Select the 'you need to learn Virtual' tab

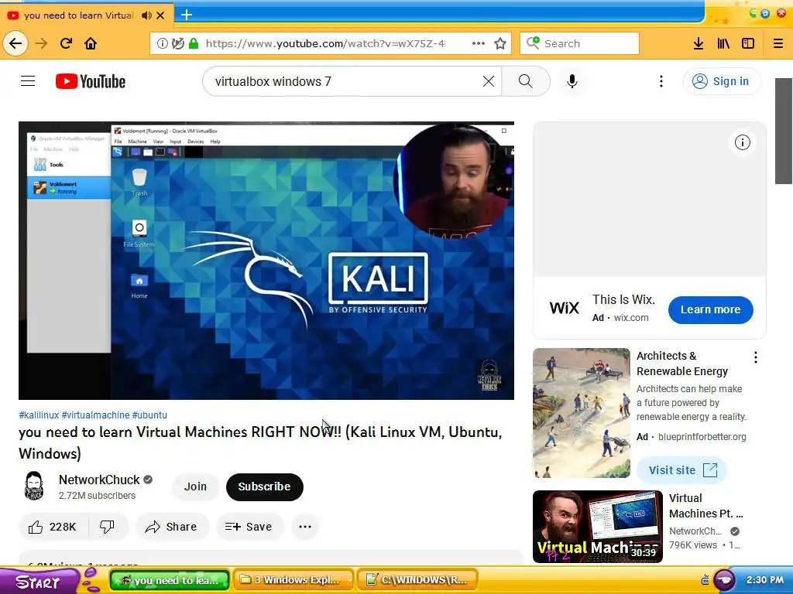point(78,15)
